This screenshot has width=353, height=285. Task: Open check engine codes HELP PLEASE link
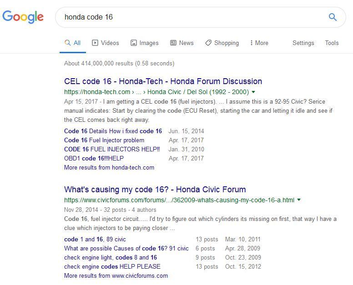coord(112,266)
